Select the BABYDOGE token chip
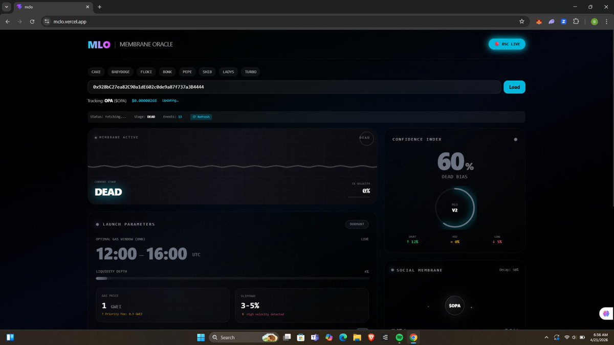The image size is (614, 345). click(x=121, y=72)
